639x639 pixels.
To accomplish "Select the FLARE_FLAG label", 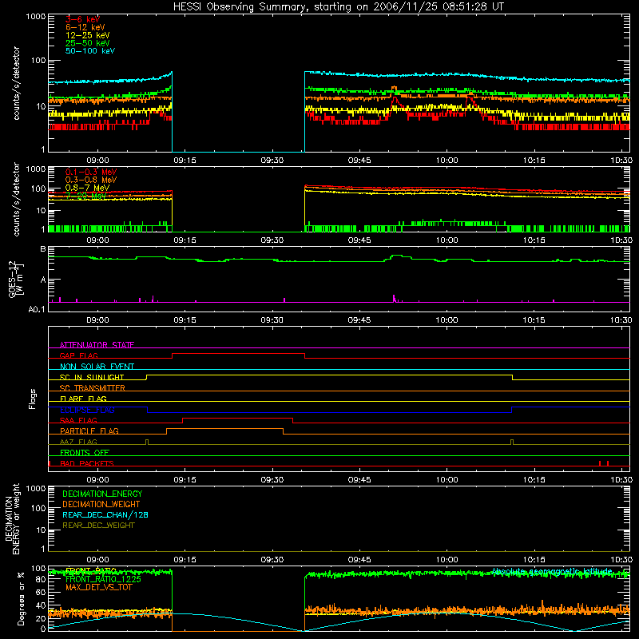I will 83,399.
